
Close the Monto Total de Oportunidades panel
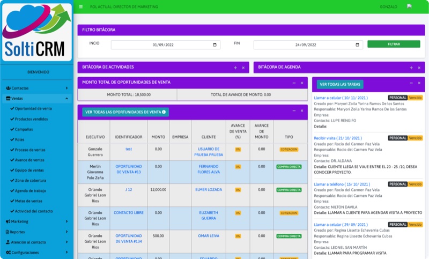click(302, 83)
